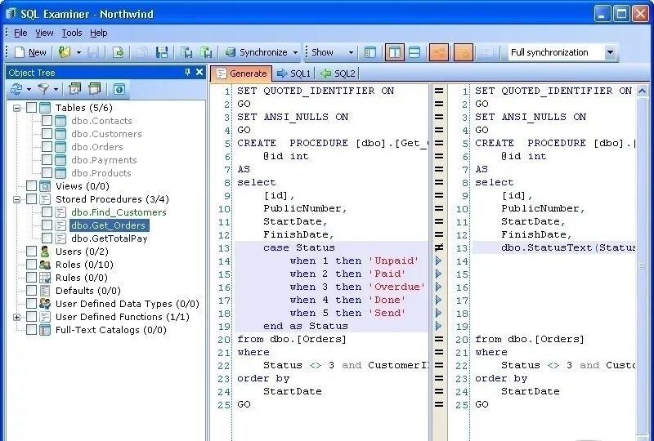Check the dbo.Payments checkbox

tap(47, 160)
